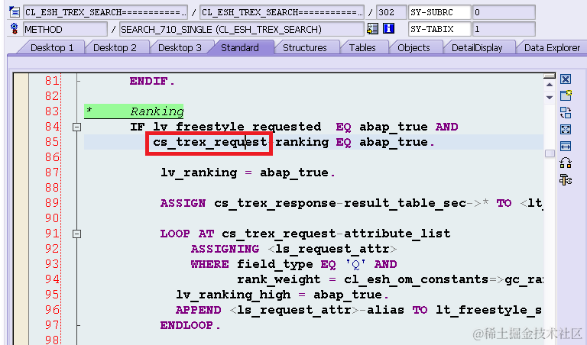Viewport: 587px width, 345px height.
Task: Click the navigate-to-editor icon beside method name
Action: (x=372, y=29)
